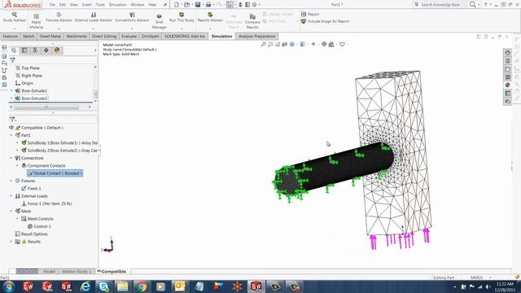Click the Rebuild traffic-light icon
This screenshot has height=293, width=521.
pos(240,5)
